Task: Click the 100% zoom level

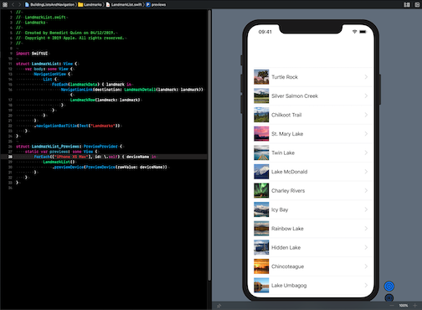Action: pos(404,306)
